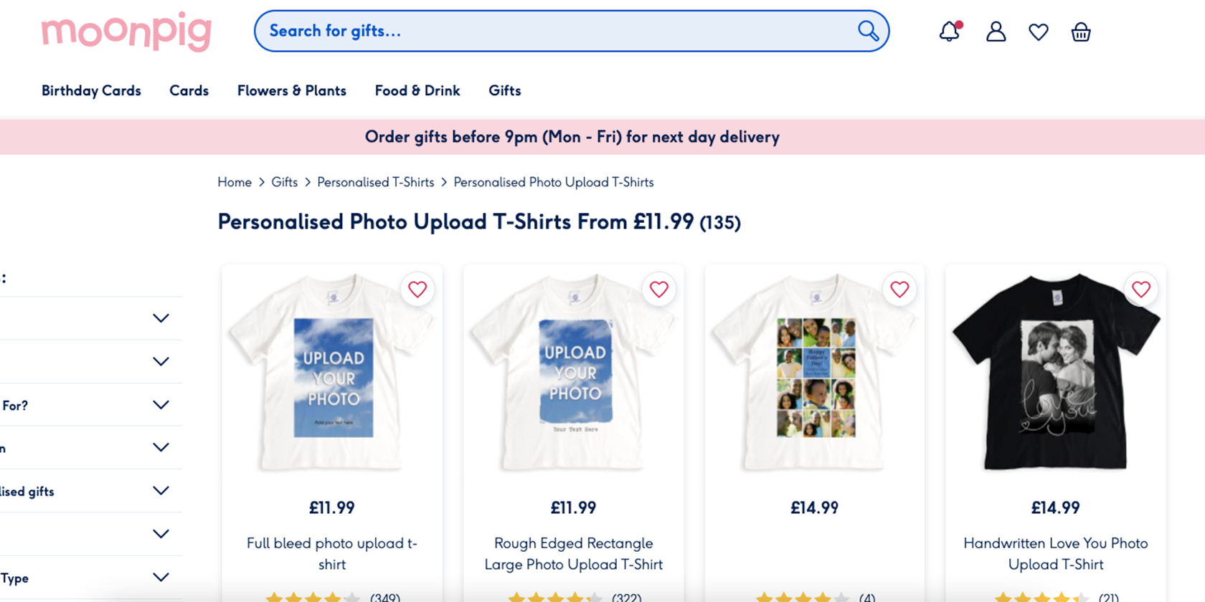Viewport: 1205px width, 602px height.
Task: Click the search magnifier icon
Action: click(868, 31)
